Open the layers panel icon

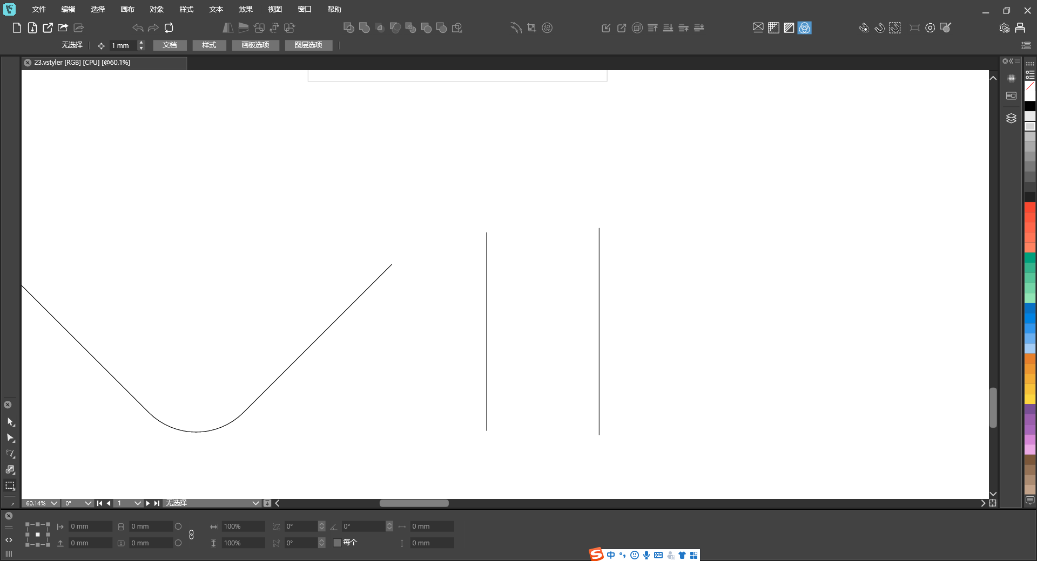click(1011, 118)
